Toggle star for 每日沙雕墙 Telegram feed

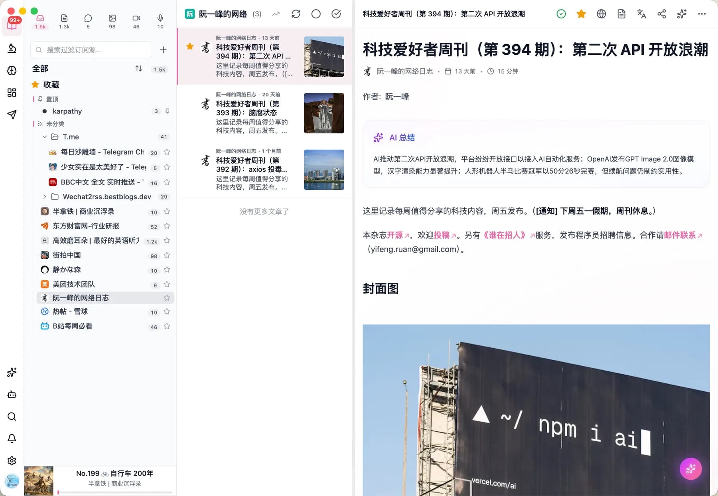[x=167, y=152]
